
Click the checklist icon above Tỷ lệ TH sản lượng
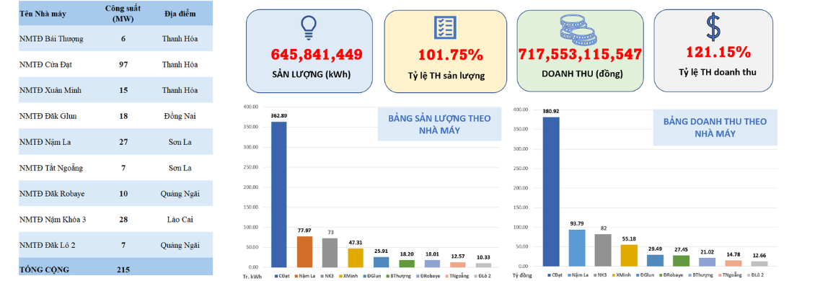(x=445, y=27)
